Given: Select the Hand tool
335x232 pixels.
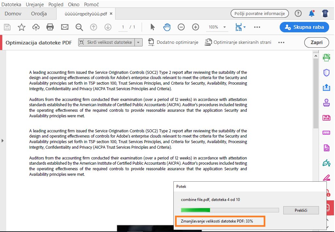Looking at the screenshot, I should pyautogui.click(x=167, y=27).
